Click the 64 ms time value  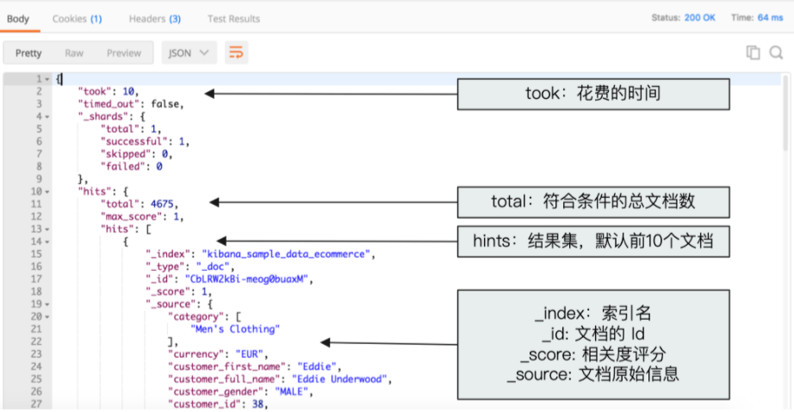pyautogui.click(x=770, y=18)
